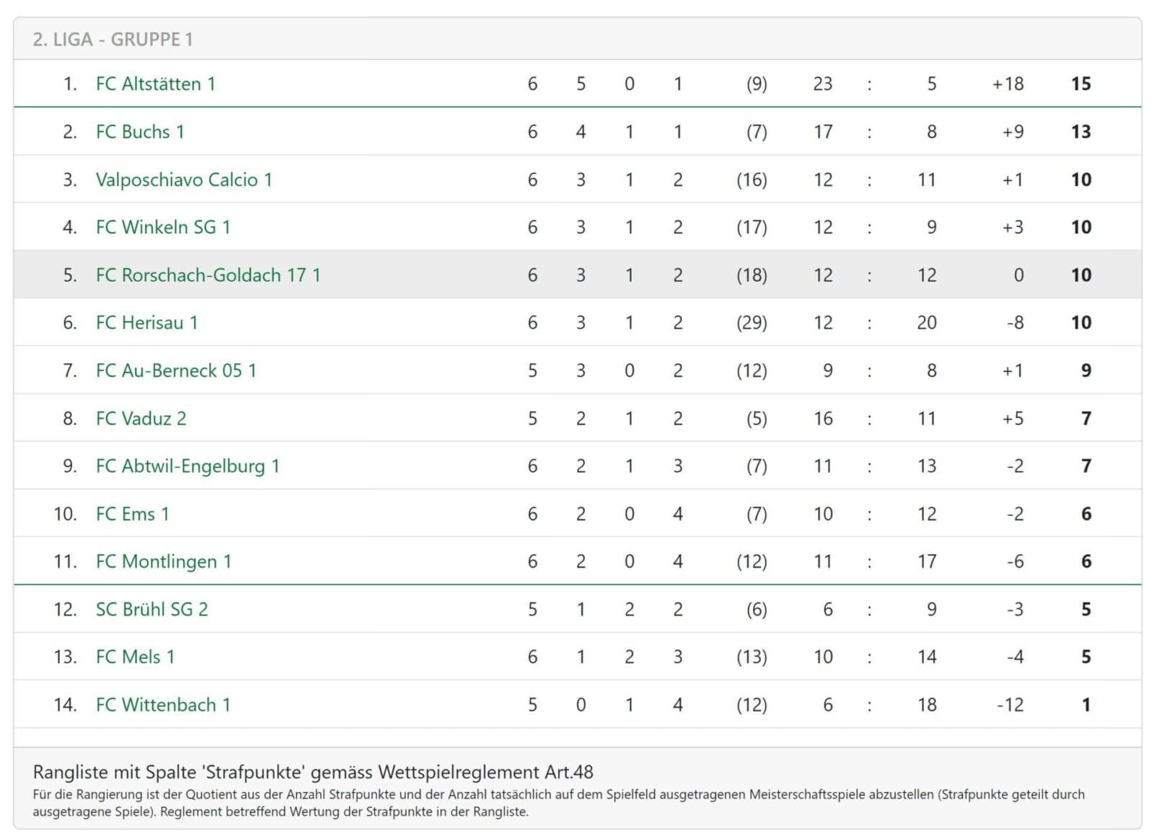Click the FC Buchs 1 team name
The height and width of the screenshot is (839, 1154).
pyautogui.click(x=140, y=132)
